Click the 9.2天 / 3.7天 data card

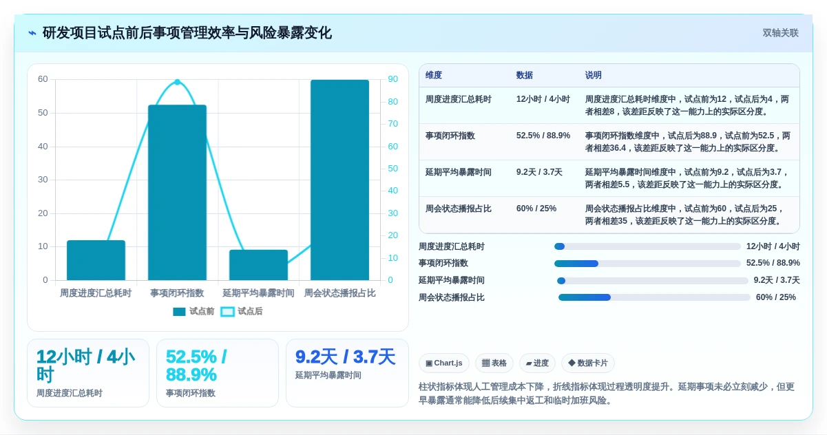tap(347, 373)
